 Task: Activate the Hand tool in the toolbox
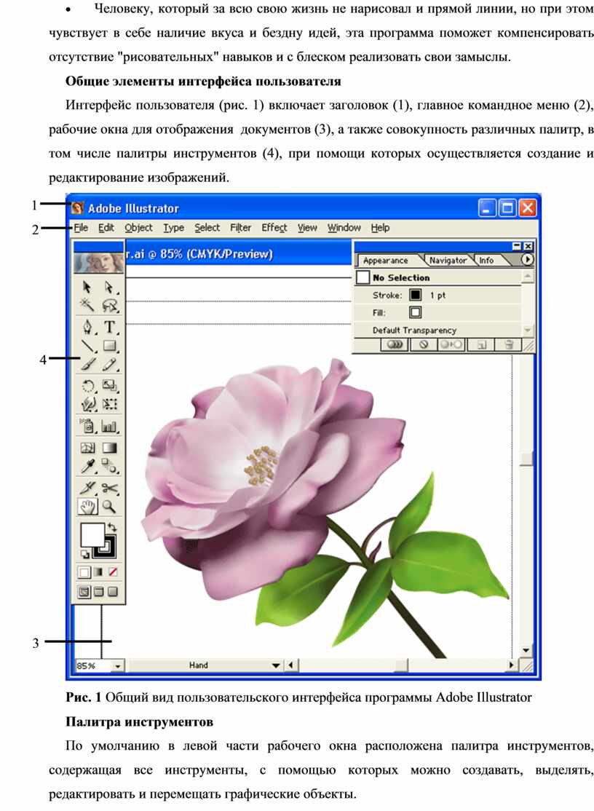click(x=88, y=507)
